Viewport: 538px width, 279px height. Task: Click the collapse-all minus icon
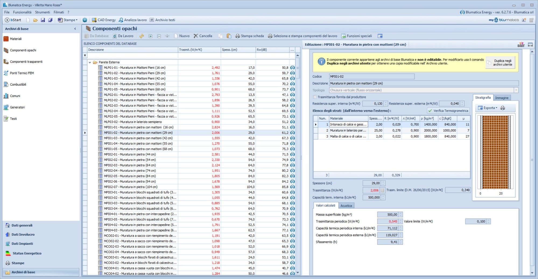click(159, 36)
